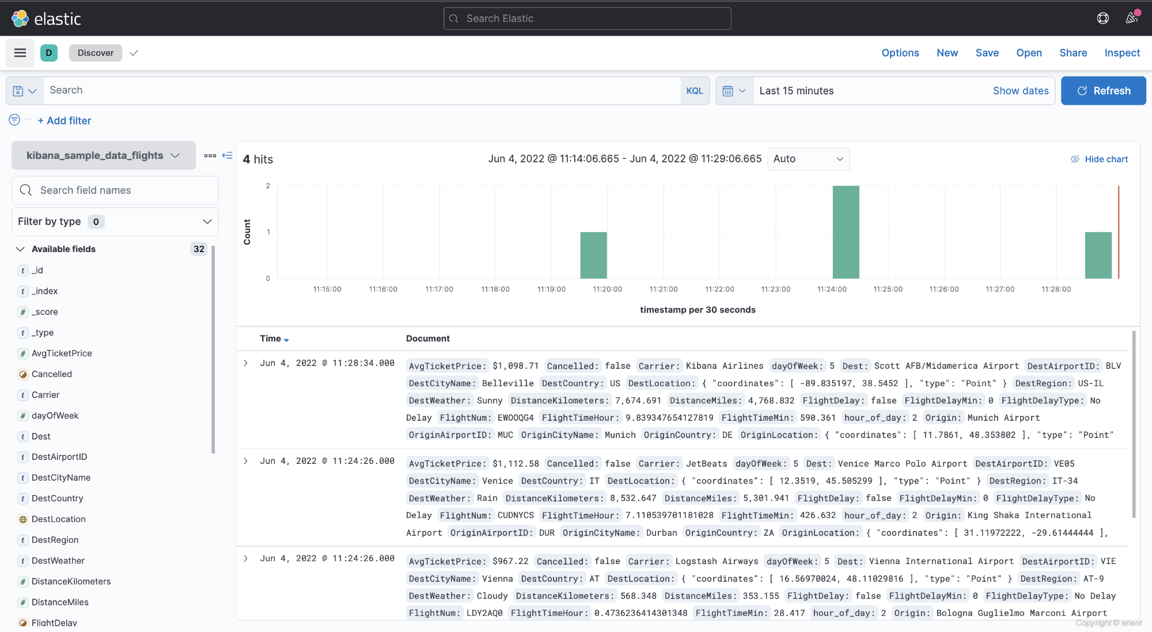Open index pattern options (three dots)
Viewport: 1152px width, 632px height.
coord(210,155)
